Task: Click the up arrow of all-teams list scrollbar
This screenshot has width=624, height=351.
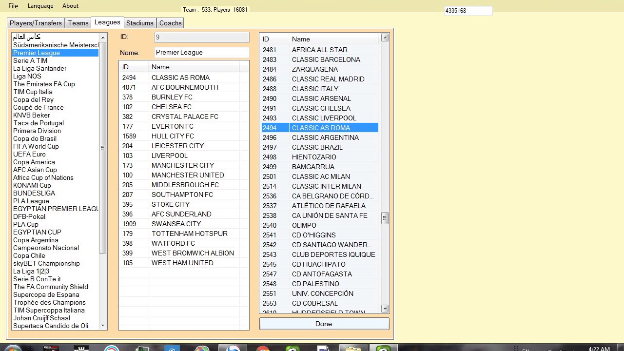Action: 385,38
